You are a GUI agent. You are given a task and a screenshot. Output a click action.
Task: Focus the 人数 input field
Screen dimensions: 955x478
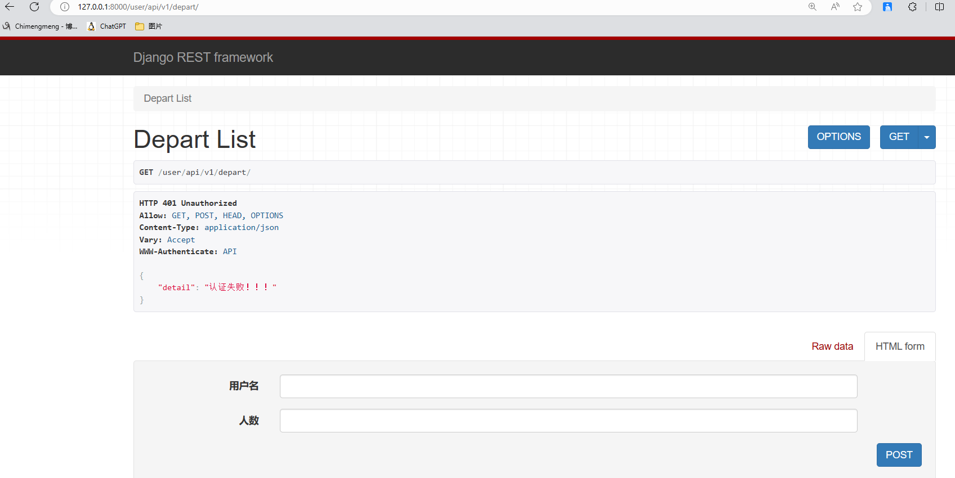coord(568,421)
